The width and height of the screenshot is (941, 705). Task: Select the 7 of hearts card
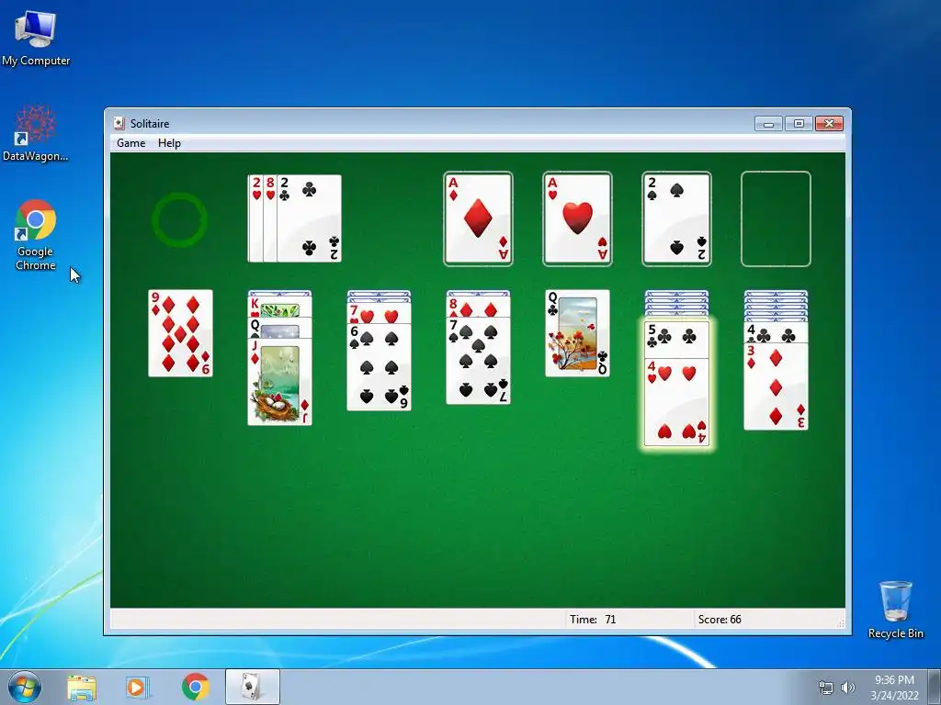click(x=380, y=314)
